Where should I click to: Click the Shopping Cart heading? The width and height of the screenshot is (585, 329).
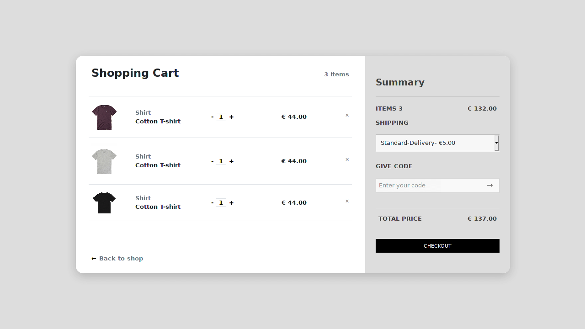135,73
